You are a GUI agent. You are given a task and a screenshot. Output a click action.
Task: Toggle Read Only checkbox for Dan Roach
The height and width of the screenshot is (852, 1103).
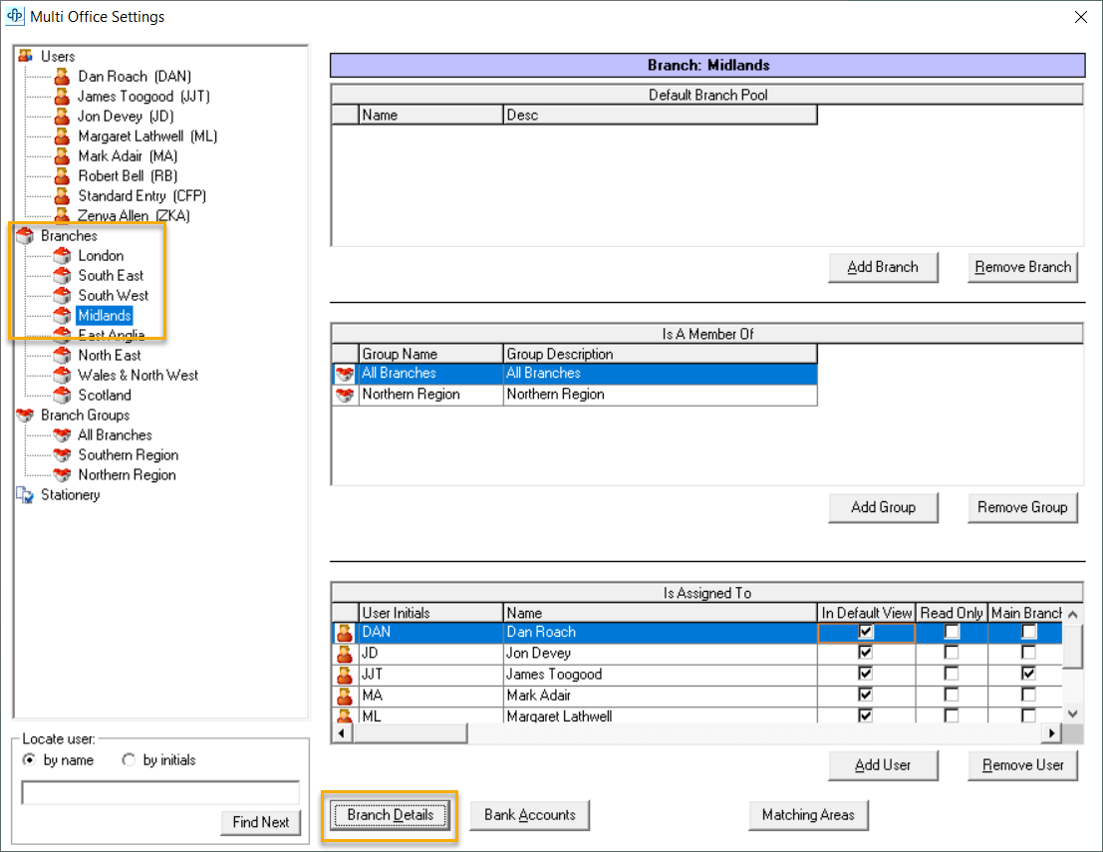click(x=952, y=632)
